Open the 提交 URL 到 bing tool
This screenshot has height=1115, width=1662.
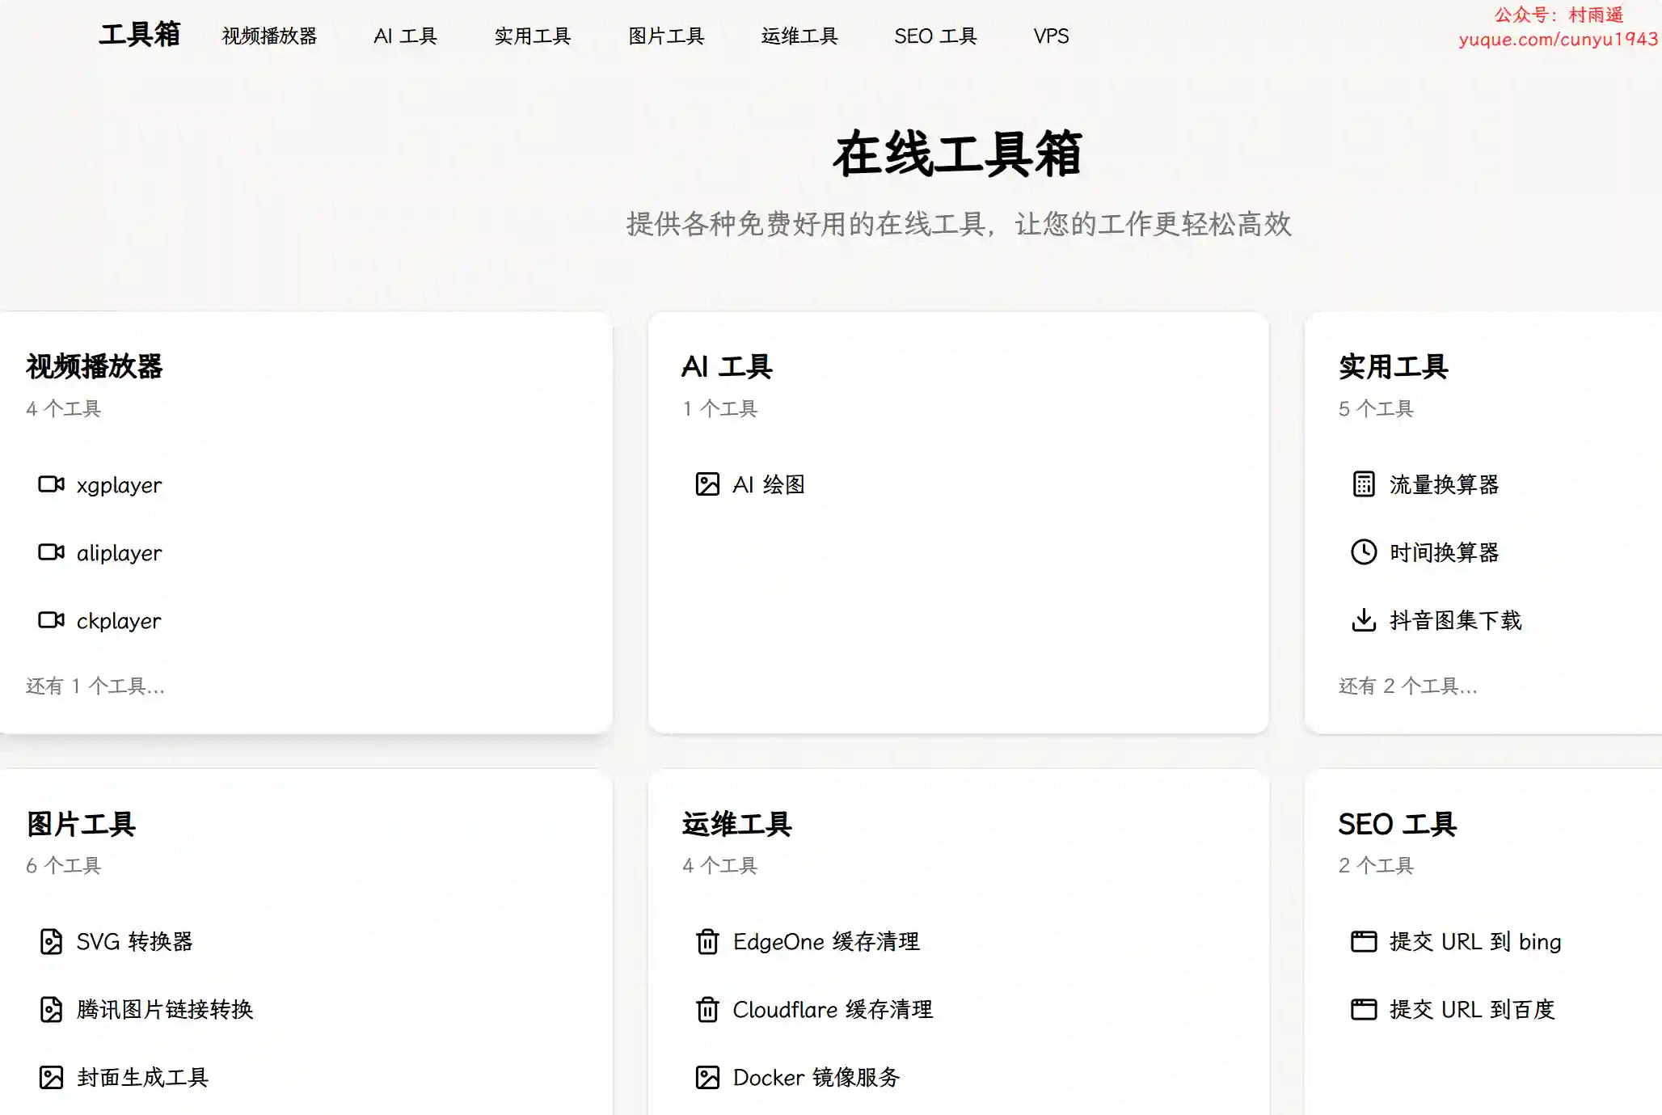tap(1475, 941)
